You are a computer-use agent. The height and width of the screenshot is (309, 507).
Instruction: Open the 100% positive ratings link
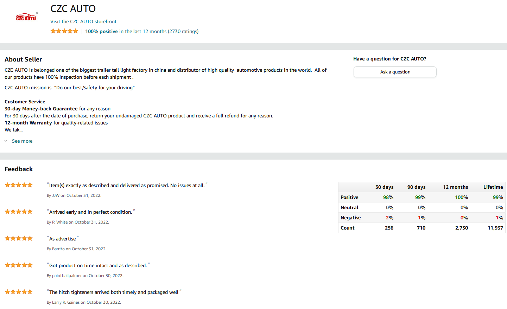point(142,31)
